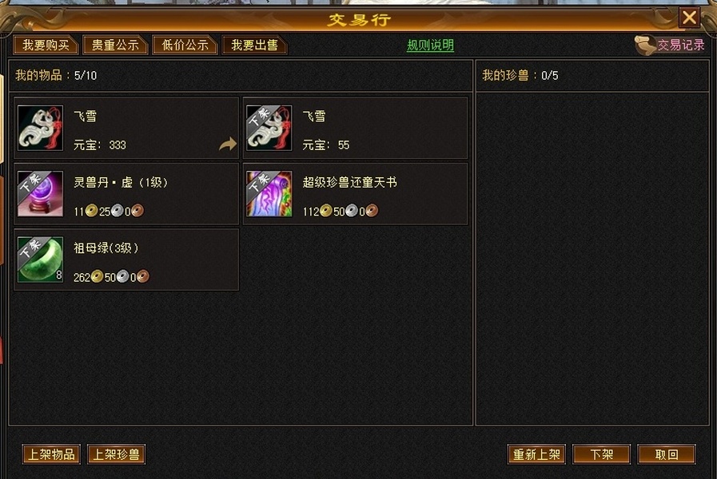
Task: Select the delisted 飞雪 pendant icon priced 55
Action: (x=269, y=128)
